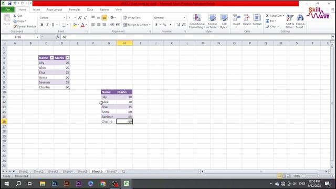The image size is (336, 189).
Task: Toggle the highlighted Middle Align button
Action: point(104,17)
